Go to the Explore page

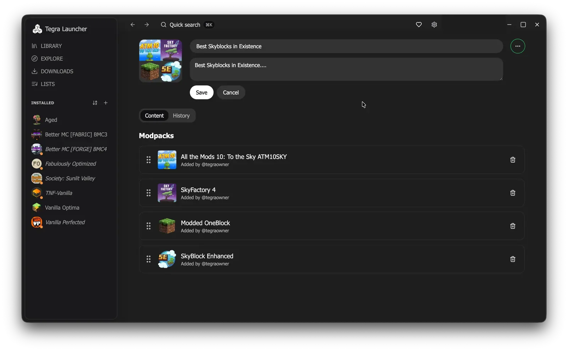(47, 59)
